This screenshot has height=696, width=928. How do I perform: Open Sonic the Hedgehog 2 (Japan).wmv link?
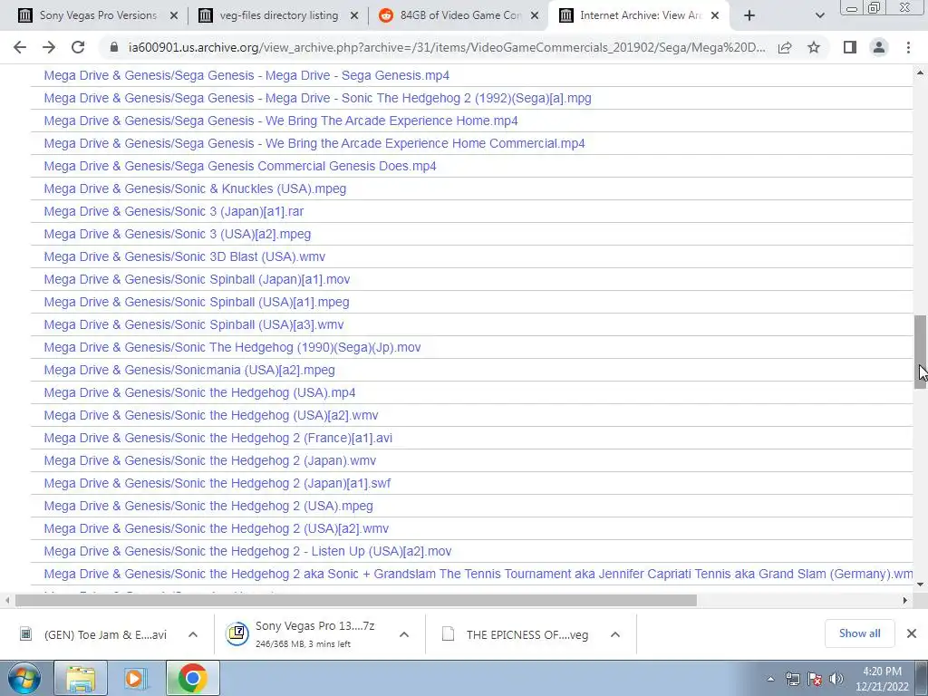[x=210, y=461]
